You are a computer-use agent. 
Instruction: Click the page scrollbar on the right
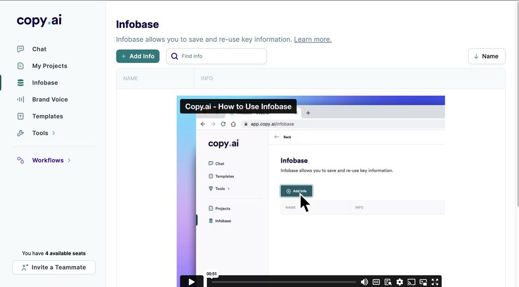[x=517, y=104]
